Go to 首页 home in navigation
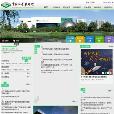This screenshot has width=114, height=114. [x=46, y=7]
